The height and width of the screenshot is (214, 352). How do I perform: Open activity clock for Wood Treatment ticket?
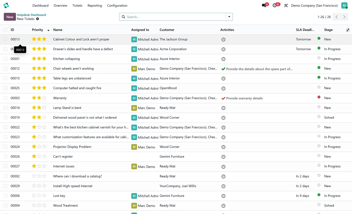[223, 206]
